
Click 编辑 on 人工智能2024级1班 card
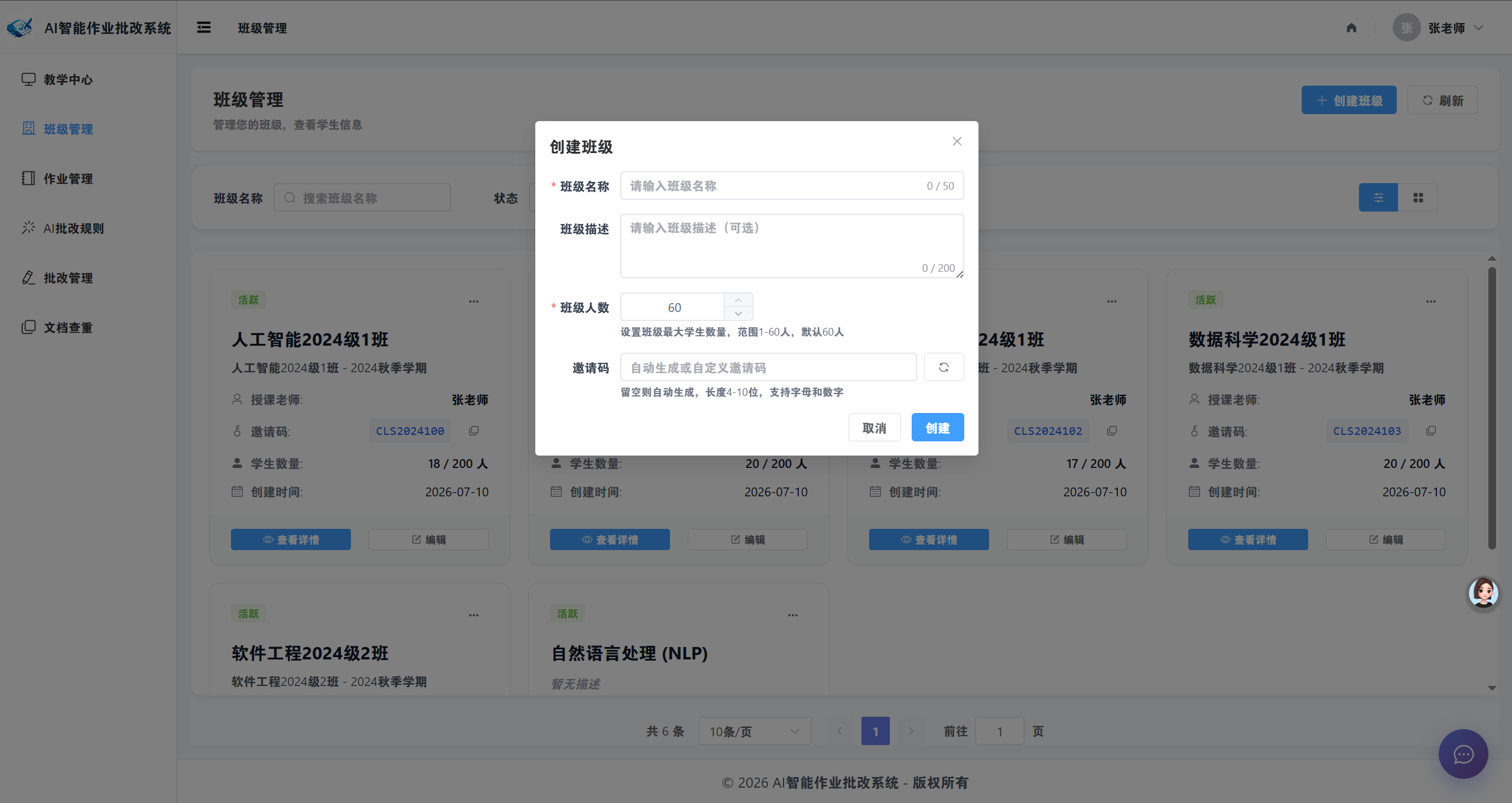pos(429,539)
